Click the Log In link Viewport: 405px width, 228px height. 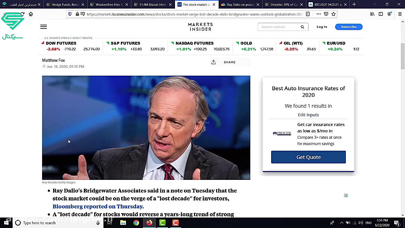[x=322, y=27]
